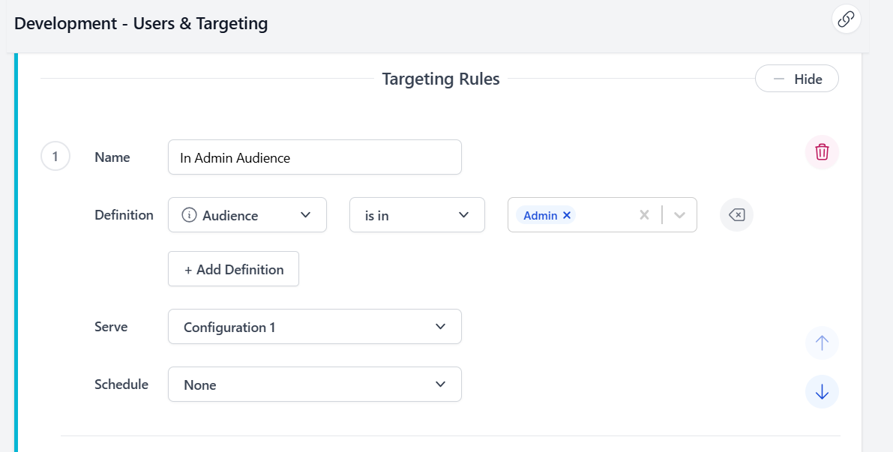Remove the Audience definition row
Screen dimensions: 893x452
coord(736,214)
